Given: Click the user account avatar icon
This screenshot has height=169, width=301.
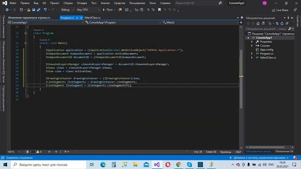Looking at the screenshot, I should (264, 3).
